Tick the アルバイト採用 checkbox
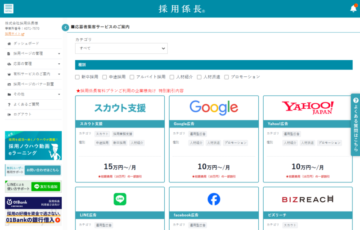 tap(132, 77)
